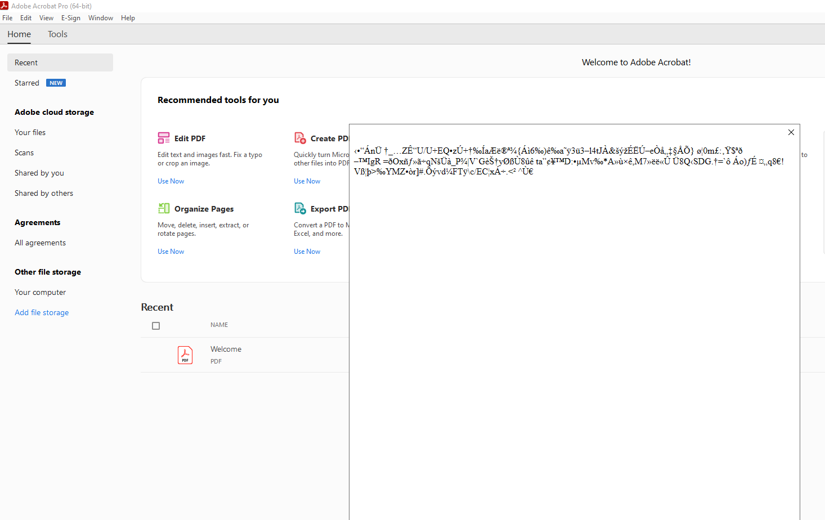Screen dimensions: 825x520
Task: Open Scans in the sidebar
Action: (24, 153)
